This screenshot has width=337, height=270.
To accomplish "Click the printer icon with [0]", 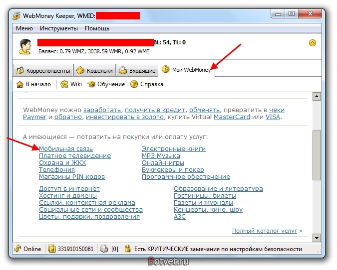I will 104,249.
